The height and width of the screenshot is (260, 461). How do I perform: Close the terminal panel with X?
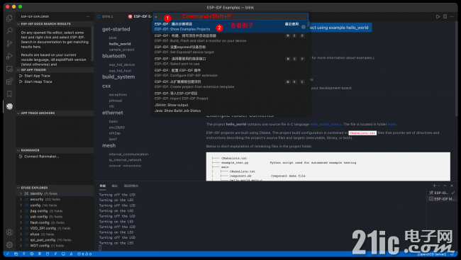pyautogui.click(x=452, y=186)
